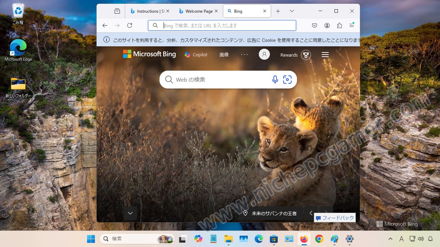Click the Rewards trophy icon
Viewport: 440px width, 247px height.
click(x=306, y=55)
